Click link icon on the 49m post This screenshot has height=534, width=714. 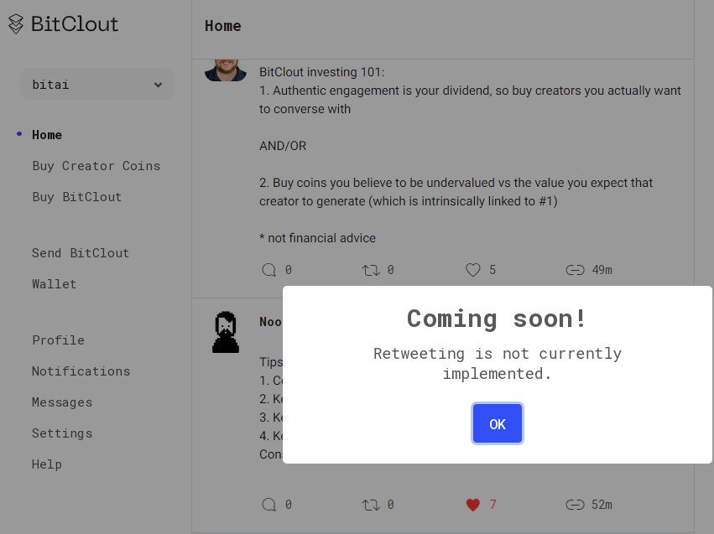tap(575, 270)
